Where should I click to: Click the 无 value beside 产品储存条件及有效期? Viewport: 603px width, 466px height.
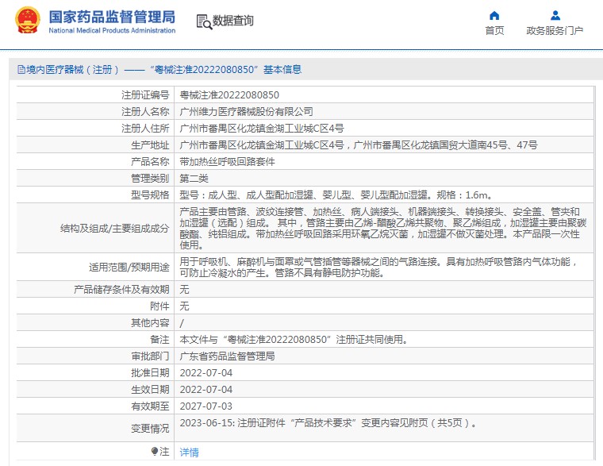click(185, 290)
